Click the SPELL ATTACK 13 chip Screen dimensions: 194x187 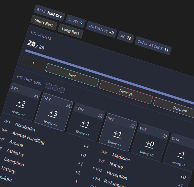(153, 46)
